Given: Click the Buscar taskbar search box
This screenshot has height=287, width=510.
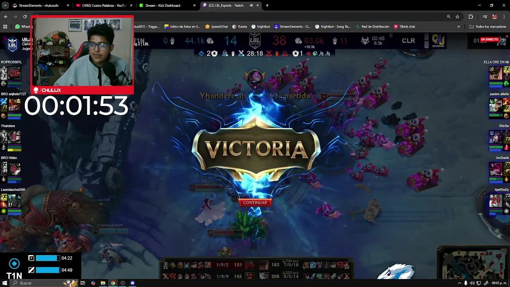Looking at the screenshot, I should tap(44, 283).
